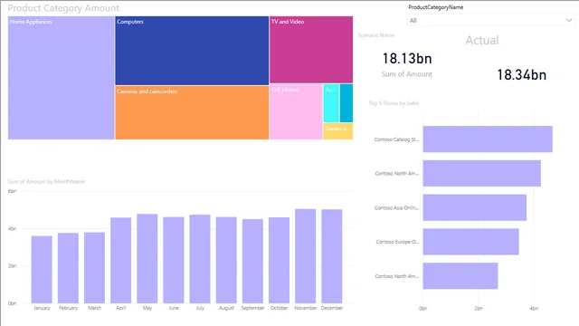The image size is (579, 326).
Task: Click the 'Contoso Europe O...' axis label
Action: tap(397, 242)
